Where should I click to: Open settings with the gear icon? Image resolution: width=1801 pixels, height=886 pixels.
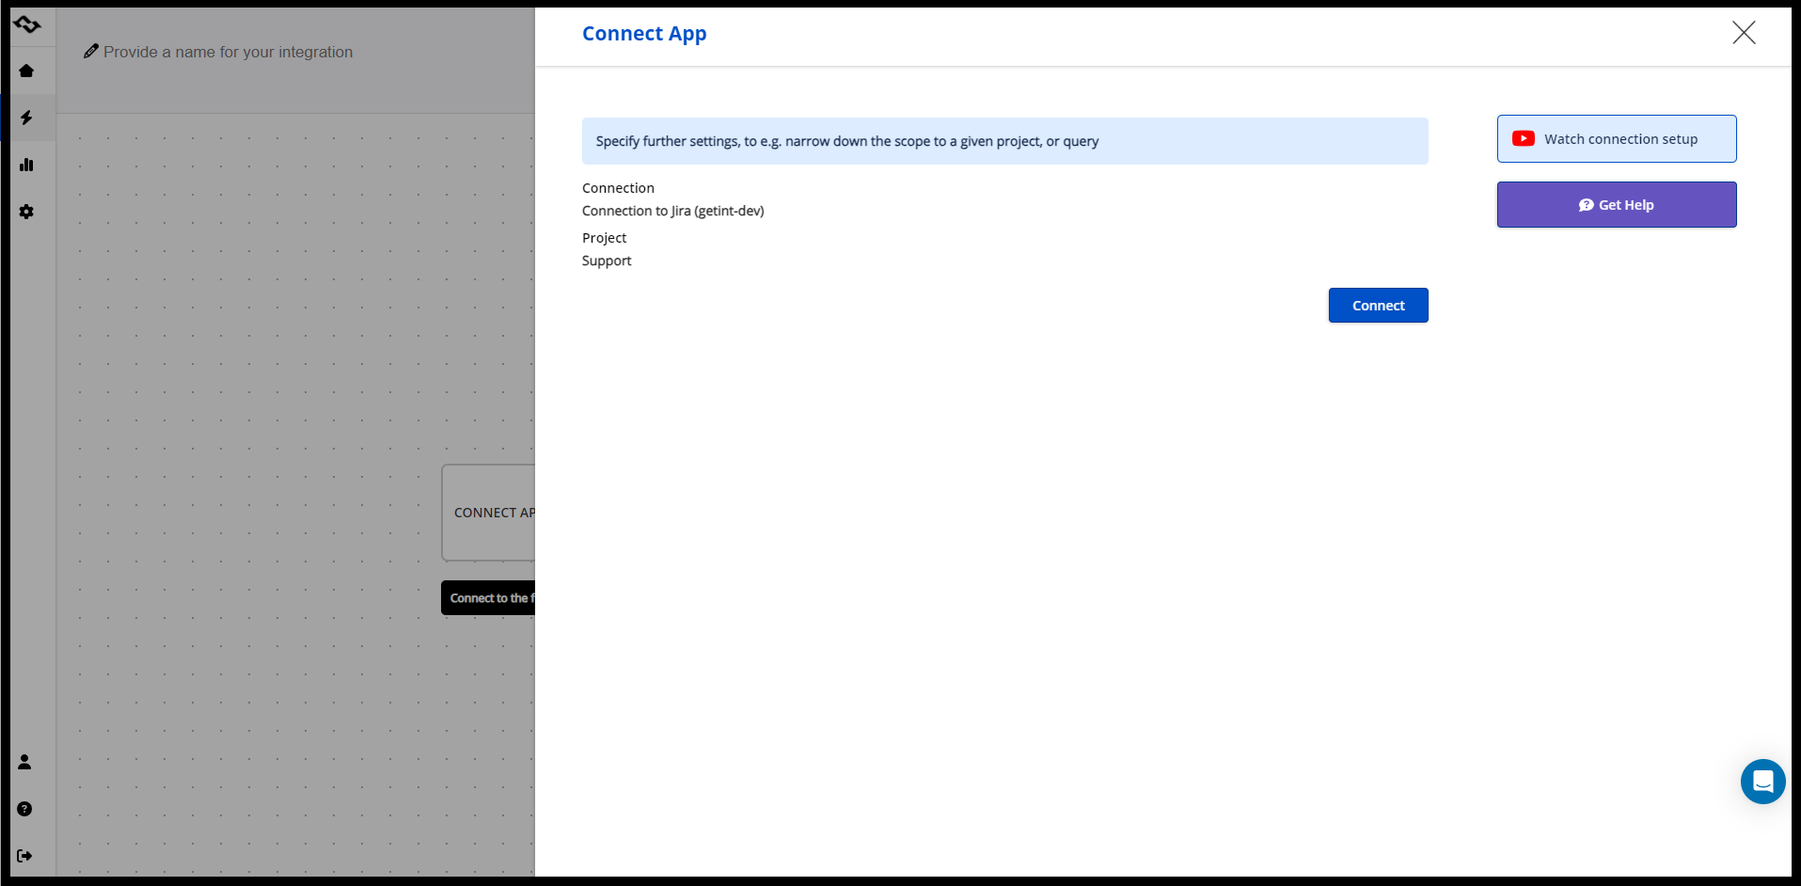pyautogui.click(x=26, y=212)
